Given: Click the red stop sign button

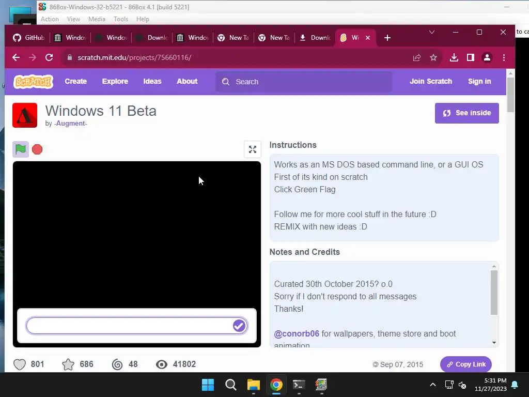Looking at the screenshot, I should click(x=37, y=149).
